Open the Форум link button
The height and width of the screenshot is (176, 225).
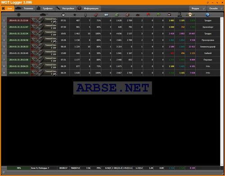click(x=198, y=9)
